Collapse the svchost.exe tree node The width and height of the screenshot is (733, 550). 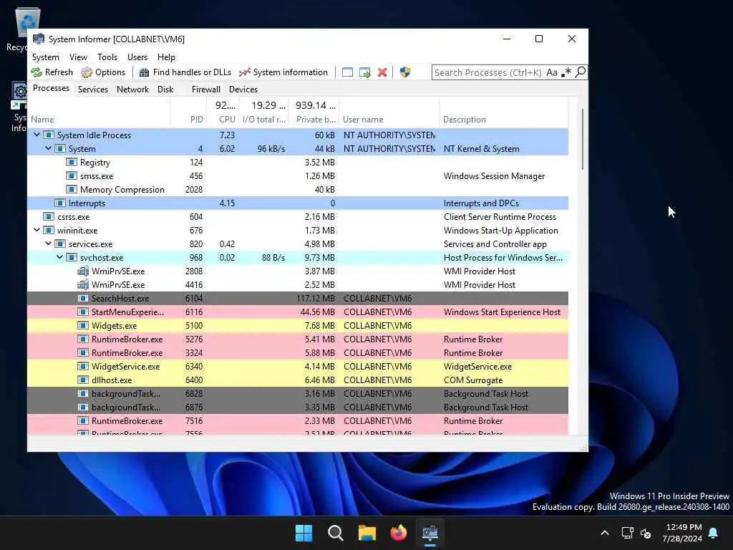(60, 257)
